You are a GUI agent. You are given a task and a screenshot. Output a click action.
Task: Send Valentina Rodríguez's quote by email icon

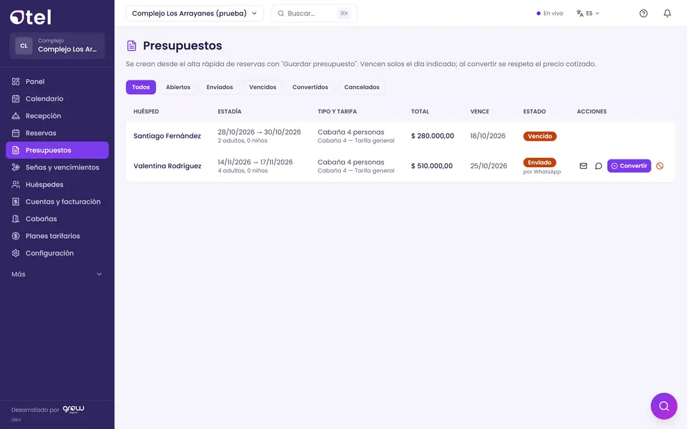coord(583,166)
